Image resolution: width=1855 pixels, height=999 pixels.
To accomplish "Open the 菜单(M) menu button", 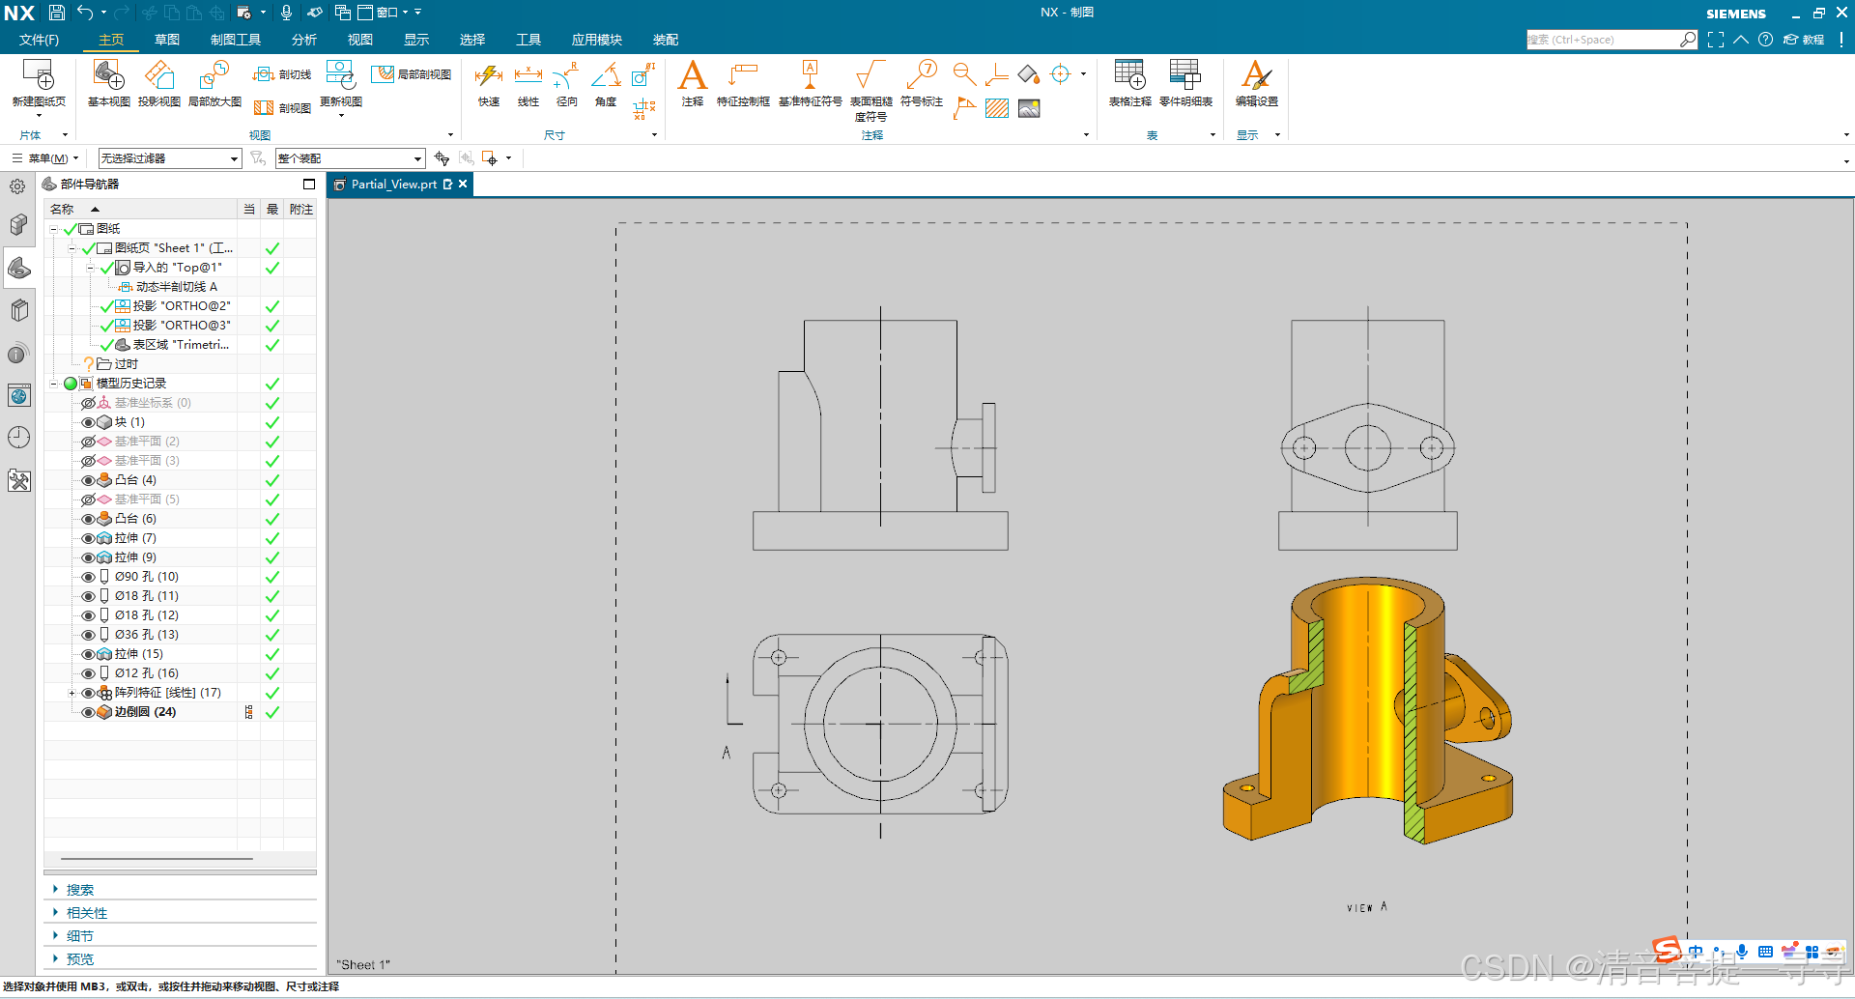I will [45, 158].
